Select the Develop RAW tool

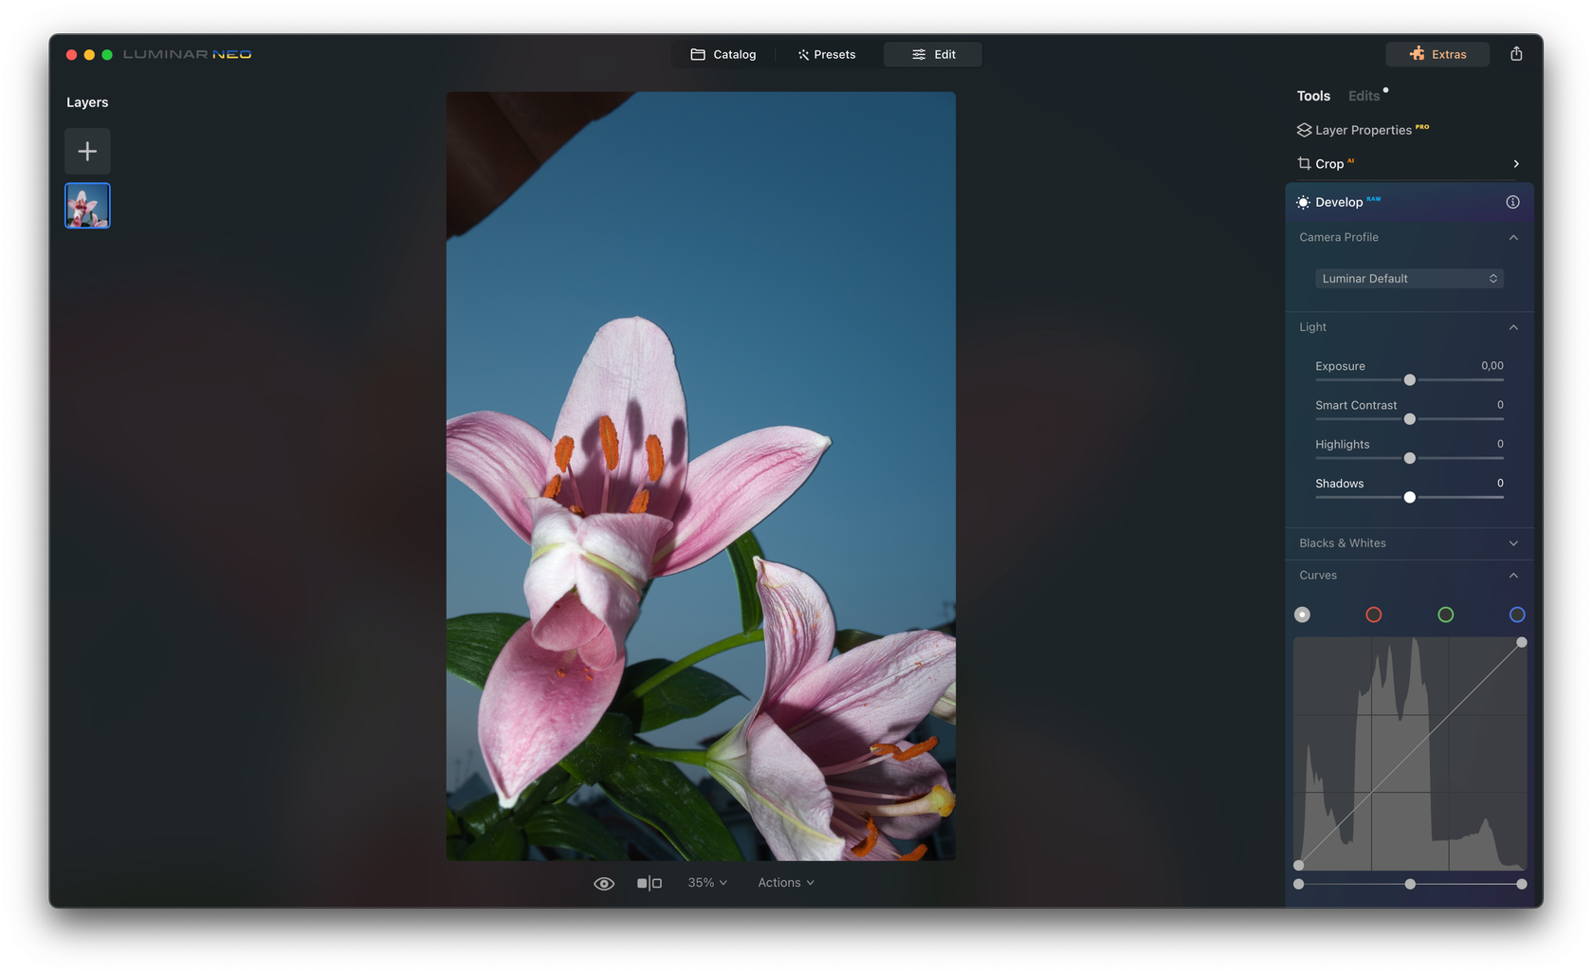1342,202
